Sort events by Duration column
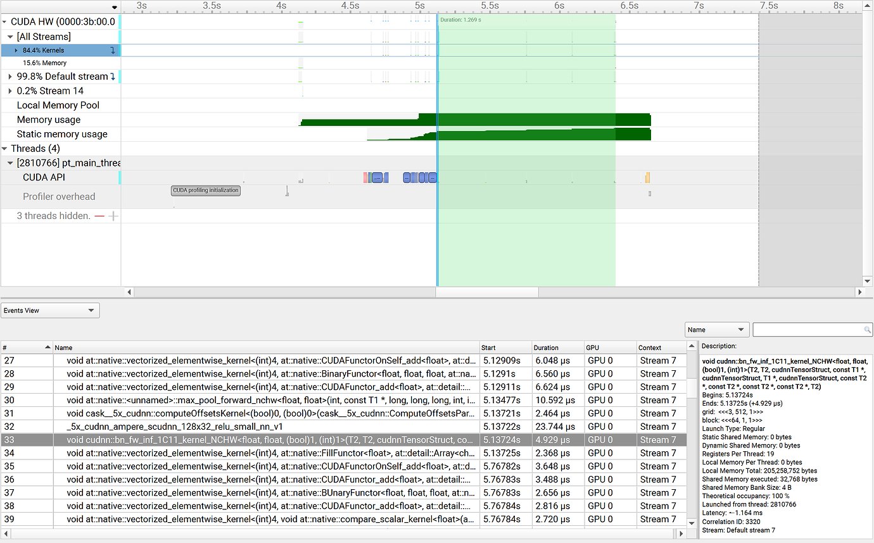The width and height of the screenshot is (874, 543). pyautogui.click(x=557, y=347)
